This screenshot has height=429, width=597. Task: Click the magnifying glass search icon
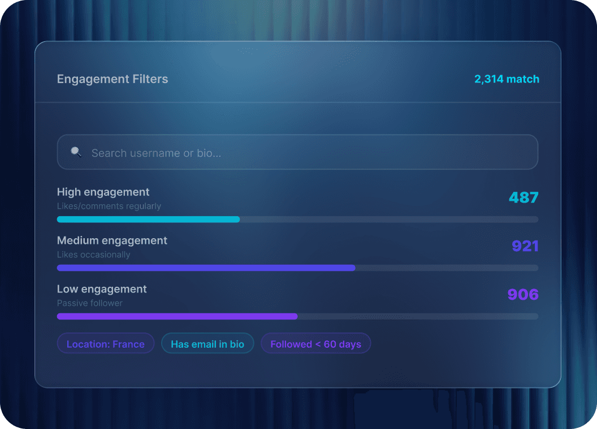tap(76, 152)
